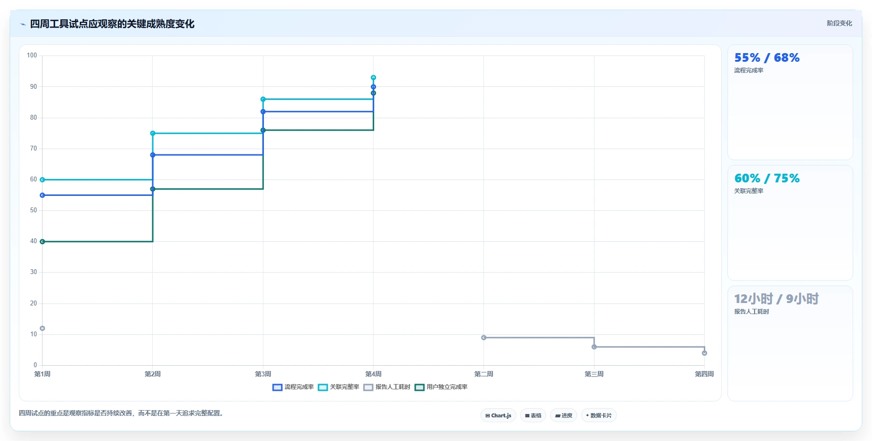Click 报告人工耗时 data point at 第二周 (9)
The width and height of the screenshot is (872, 441).
click(484, 338)
